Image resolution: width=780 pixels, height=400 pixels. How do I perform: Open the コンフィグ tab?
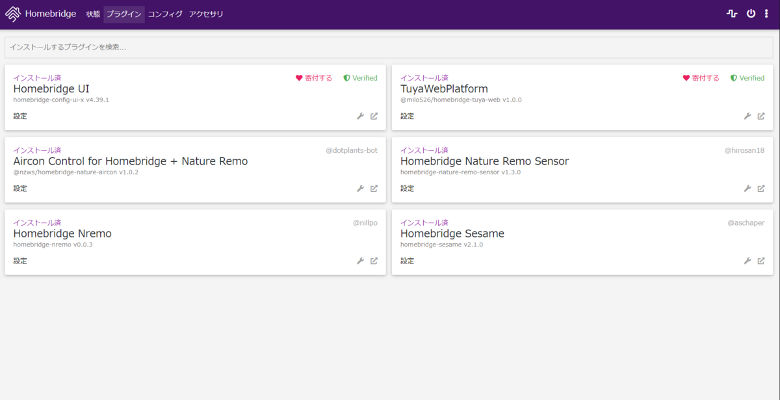(165, 14)
